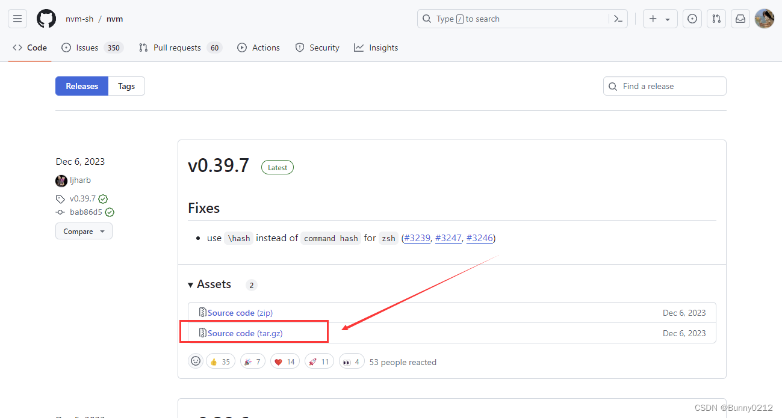
Task: Switch to the Insights tab
Action: tap(376, 48)
